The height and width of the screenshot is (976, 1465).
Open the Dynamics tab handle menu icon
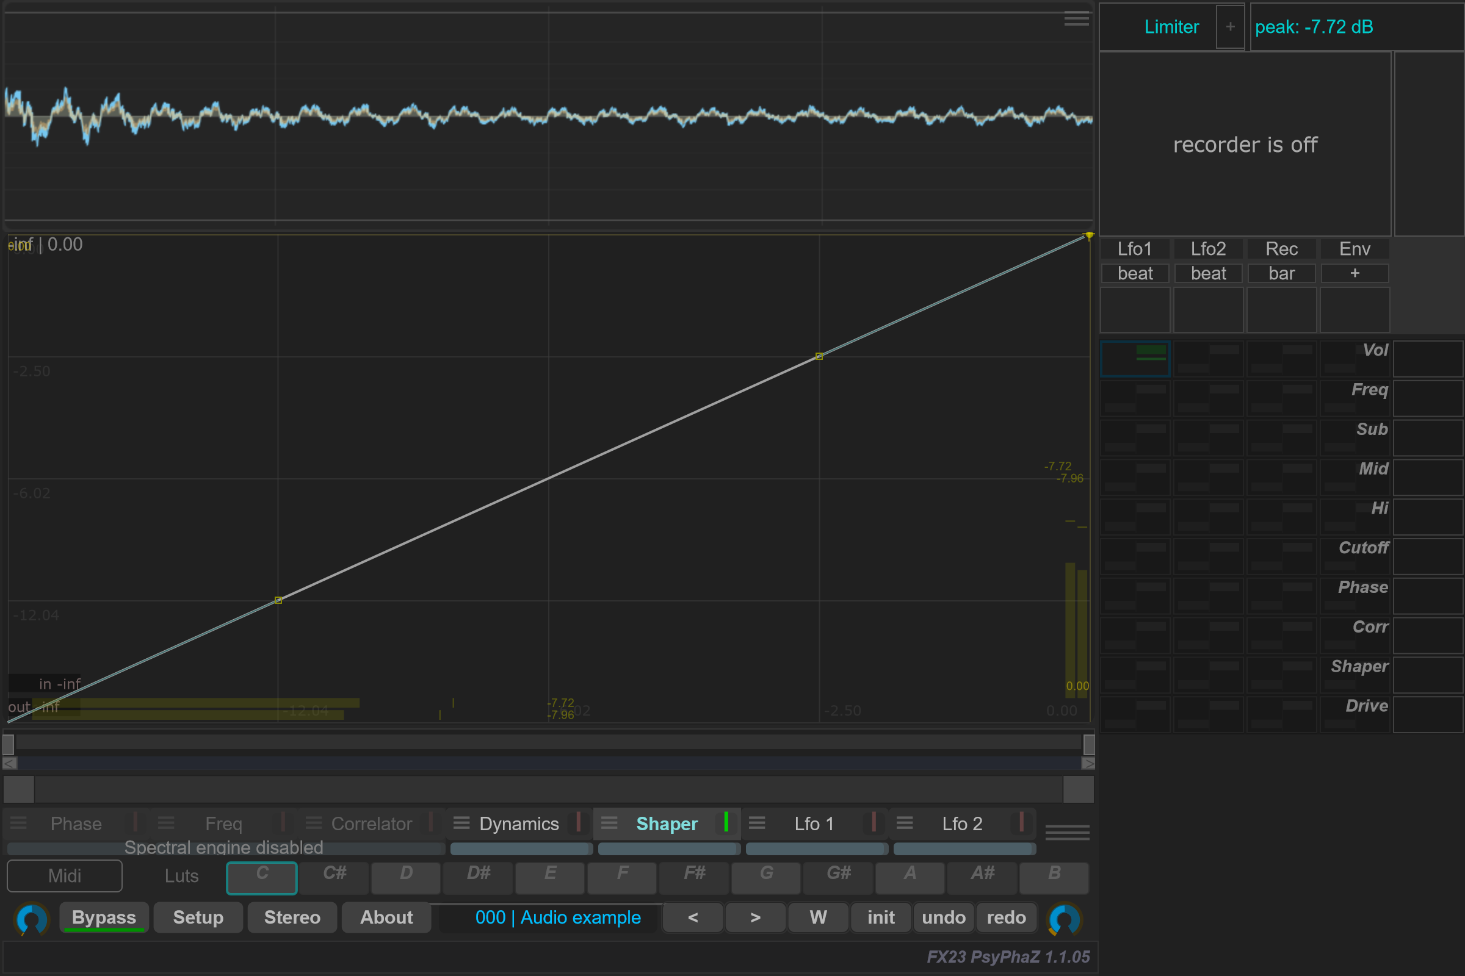[x=461, y=823]
